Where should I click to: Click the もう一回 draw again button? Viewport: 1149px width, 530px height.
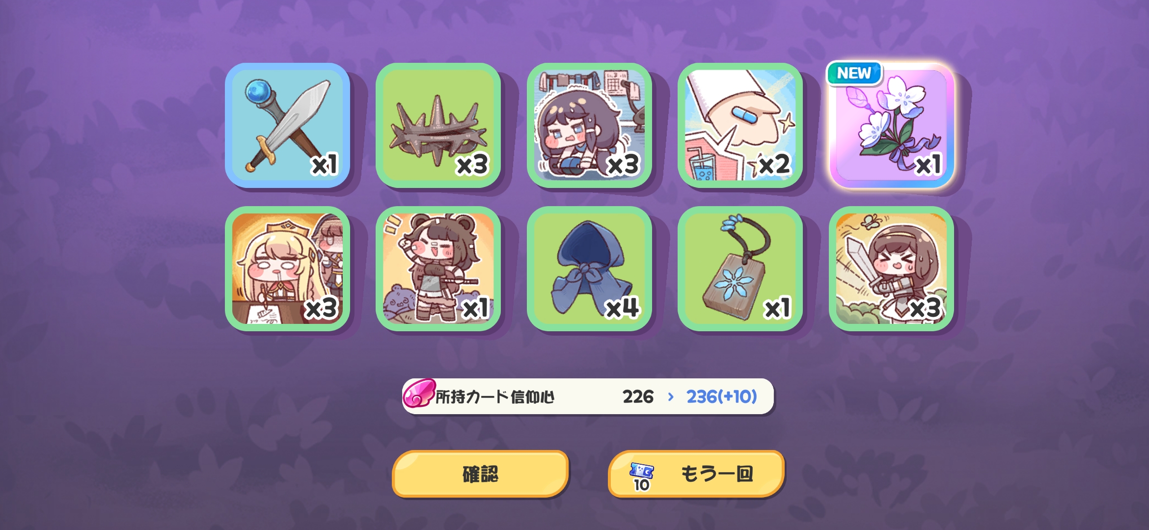696,474
